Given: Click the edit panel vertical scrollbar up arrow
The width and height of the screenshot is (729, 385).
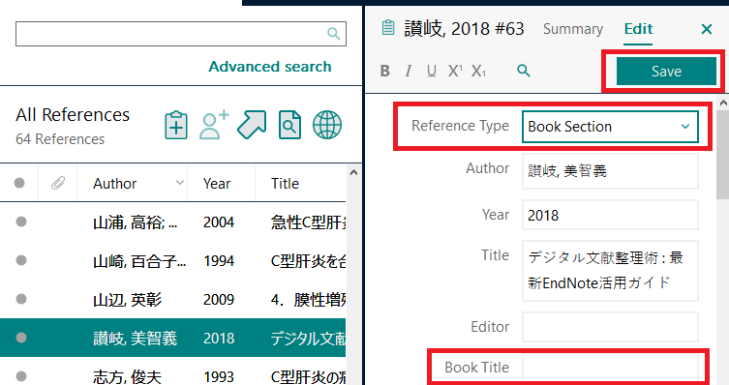Looking at the screenshot, I should (x=723, y=103).
